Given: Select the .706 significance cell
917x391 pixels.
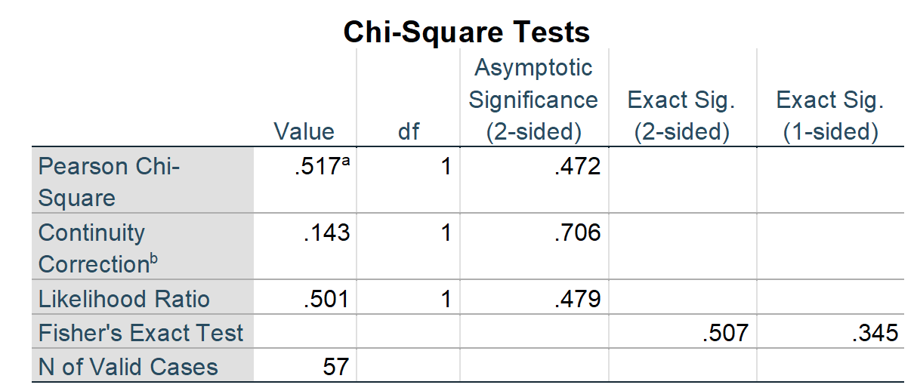Looking at the screenshot, I should click(x=577, y=232).
